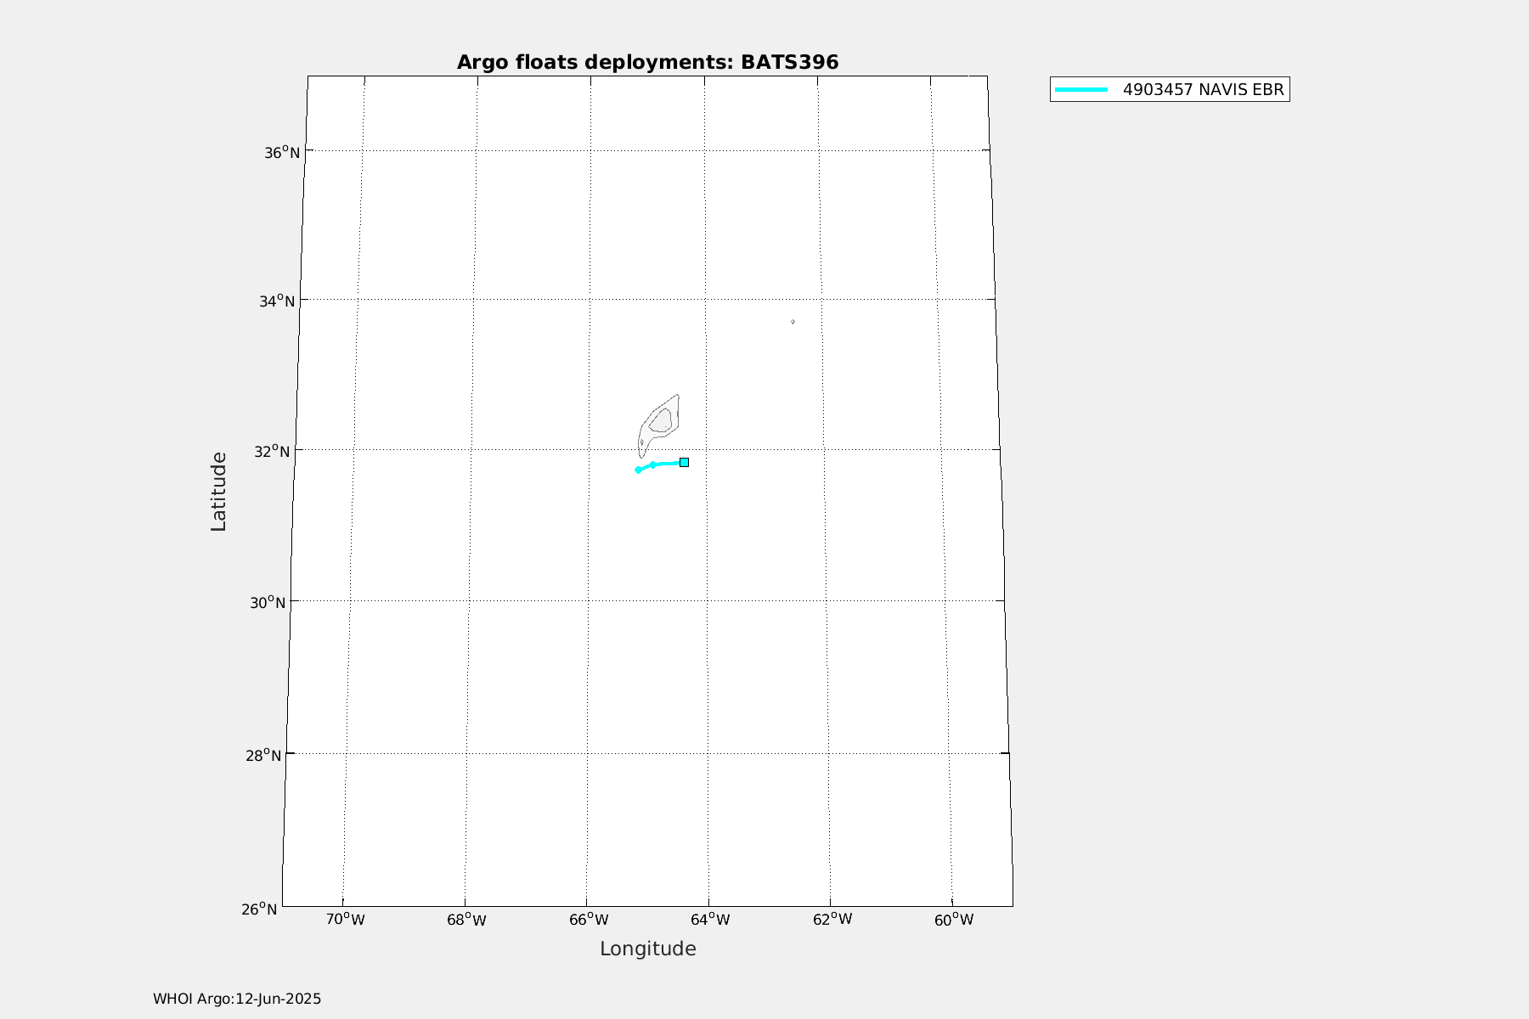The image size is (1529, 1019).
Task: Click the cyan square float position marker
Action: [684, 462]
